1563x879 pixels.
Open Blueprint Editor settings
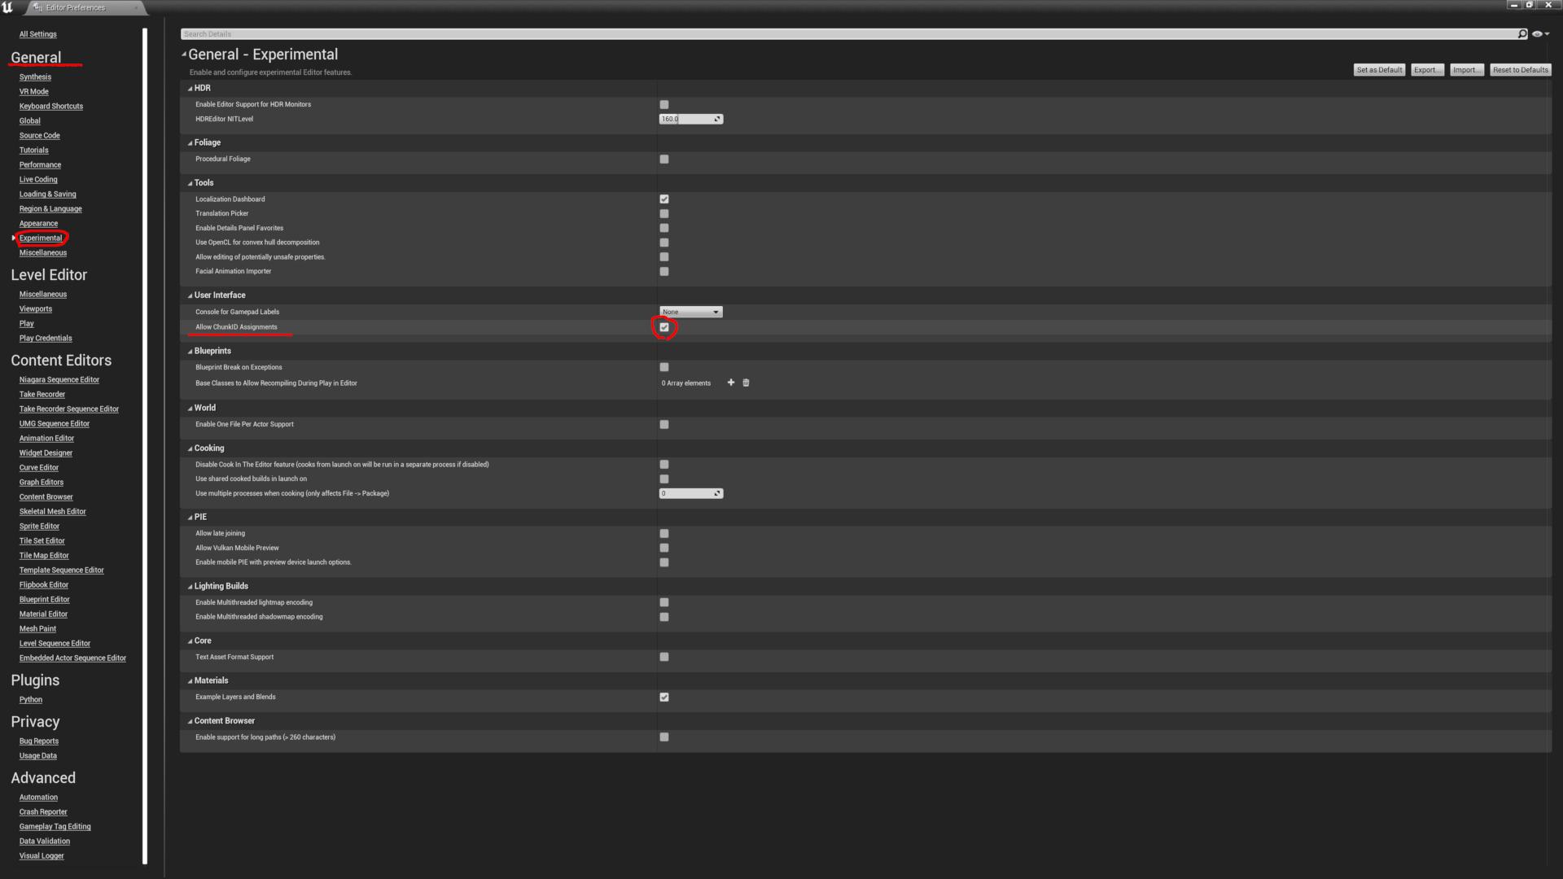[45, 600]
